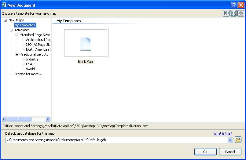The width and height of the screenshot is (246, 160).
Task: Select USA under Traditional Layouts
Action: 29,64
